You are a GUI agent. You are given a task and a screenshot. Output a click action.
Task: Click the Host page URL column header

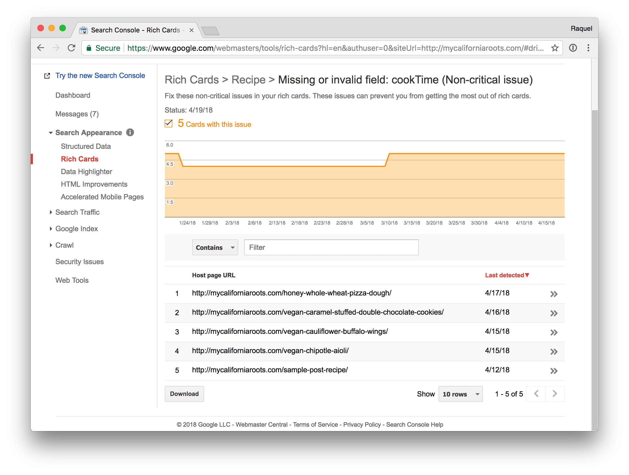click(x=214, y=275)
